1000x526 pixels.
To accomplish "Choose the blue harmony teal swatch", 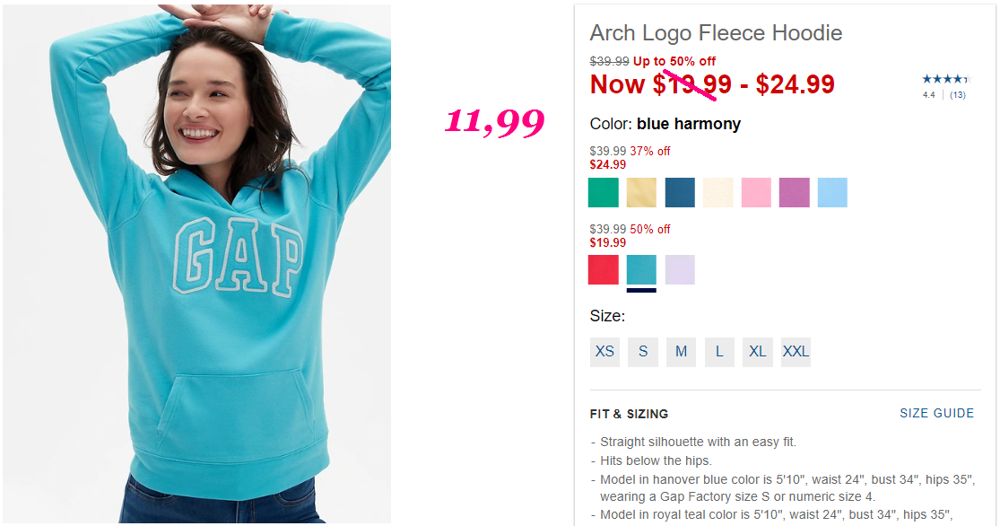I will (x=641, y=269).
